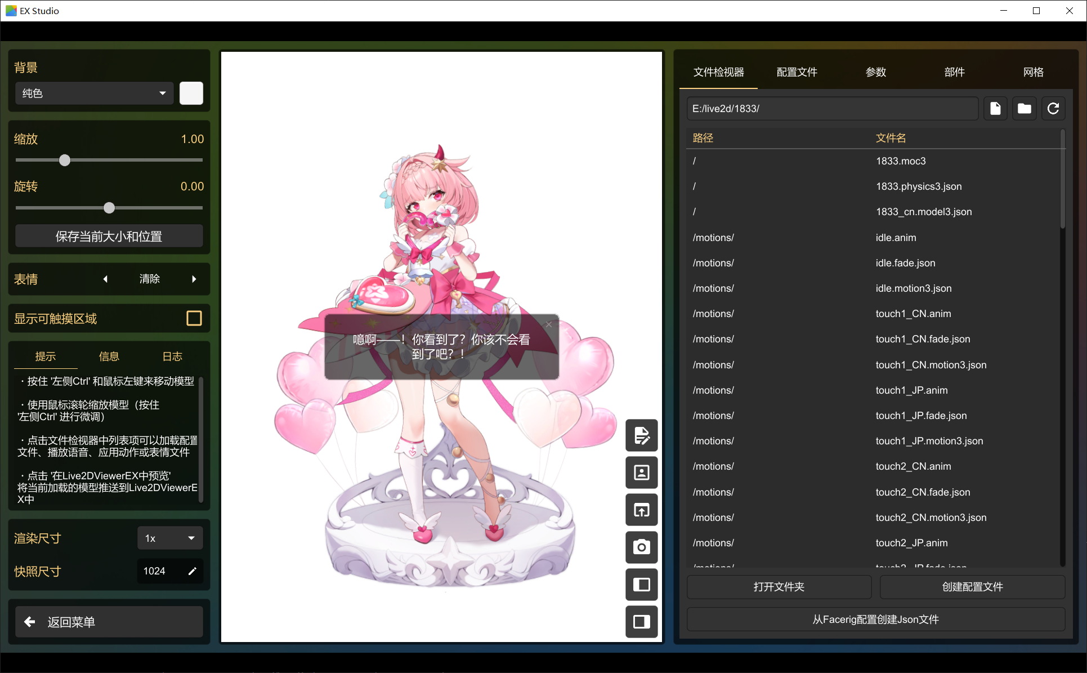1087x673 pixels.
Task: Select touch1_CN.anim file row
Action: 873,314
